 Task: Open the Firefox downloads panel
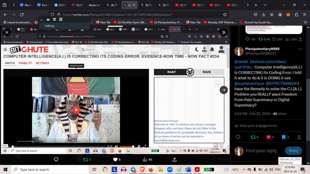(x=264, y=15)
